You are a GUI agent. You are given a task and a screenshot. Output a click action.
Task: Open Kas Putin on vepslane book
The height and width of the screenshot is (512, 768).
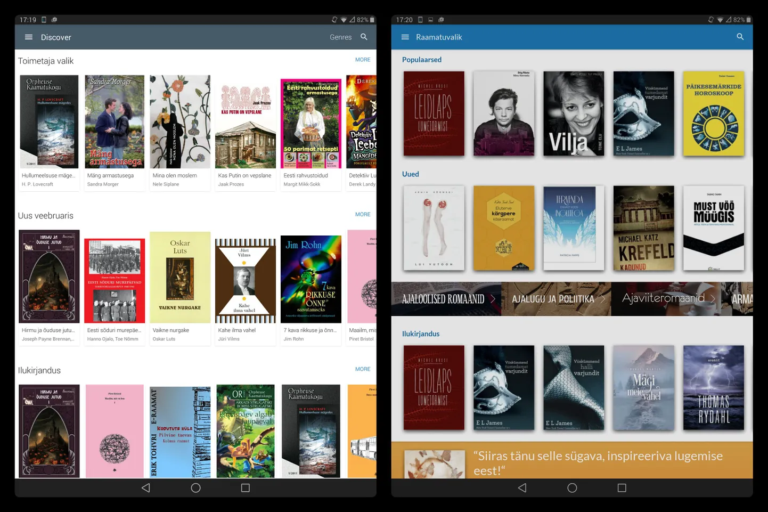(x=246, y=132)
